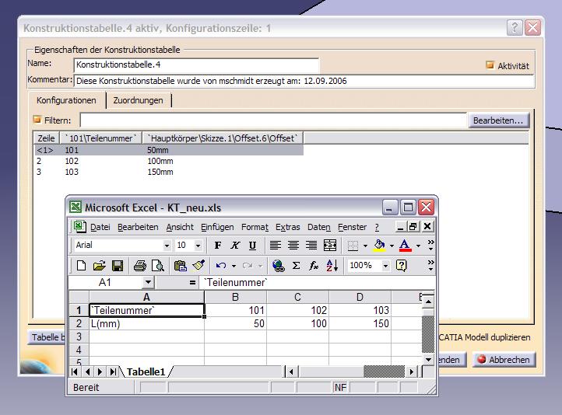This screenshot has width=562, height=415.
Task: Expand the borders style dropdown arrow
Action: pyautogui.click(x=365, y=246)
